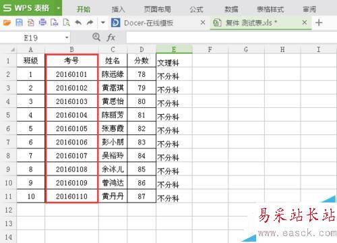Open the 公式 ribbon tab

(196, 9)
